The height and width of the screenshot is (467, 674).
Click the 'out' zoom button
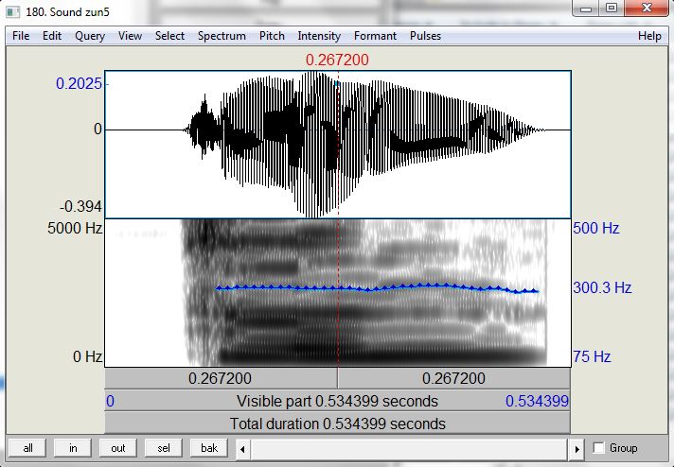point(118,448)
